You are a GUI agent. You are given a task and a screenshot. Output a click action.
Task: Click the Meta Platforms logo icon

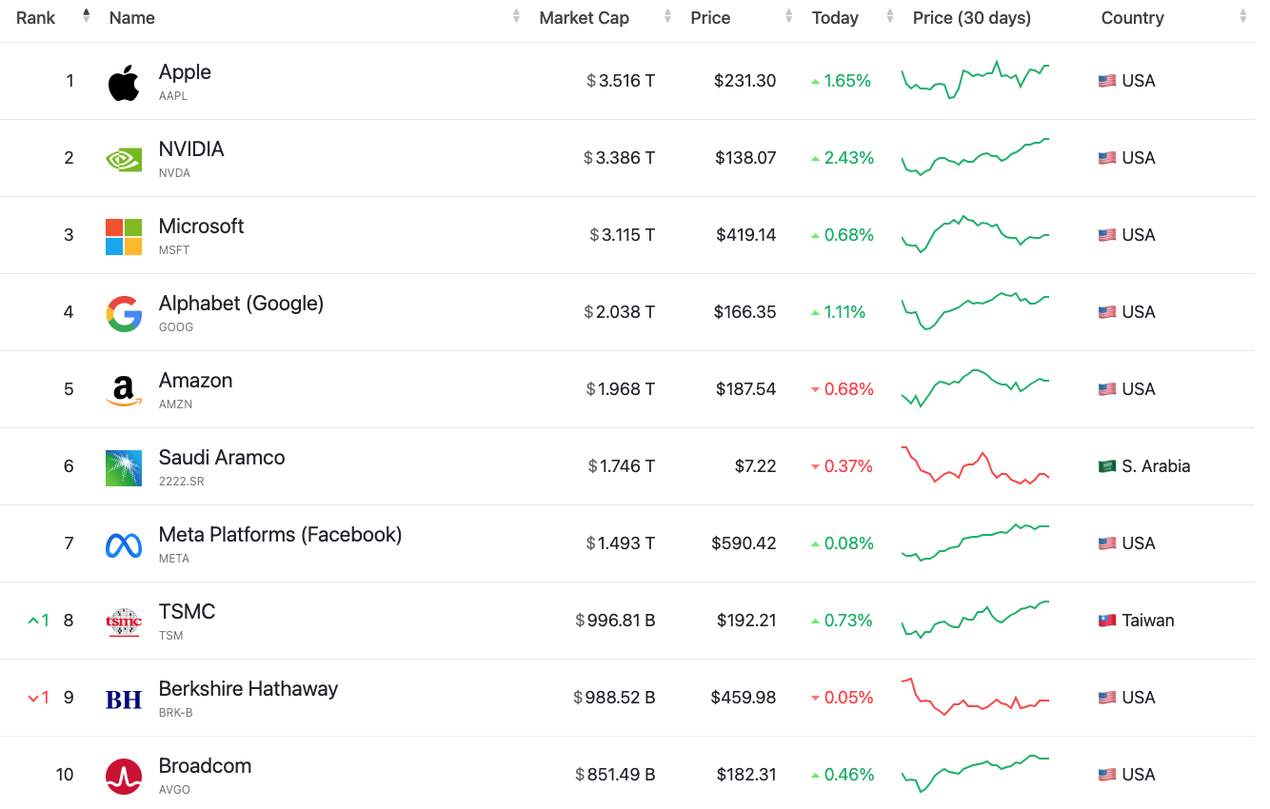pos(124,545)
